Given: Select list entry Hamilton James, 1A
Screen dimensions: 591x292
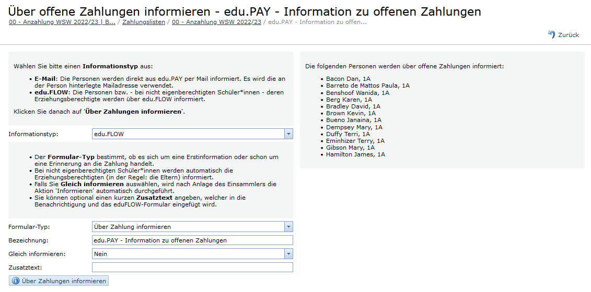Looking at the screenshot, I should pos(355,154).
